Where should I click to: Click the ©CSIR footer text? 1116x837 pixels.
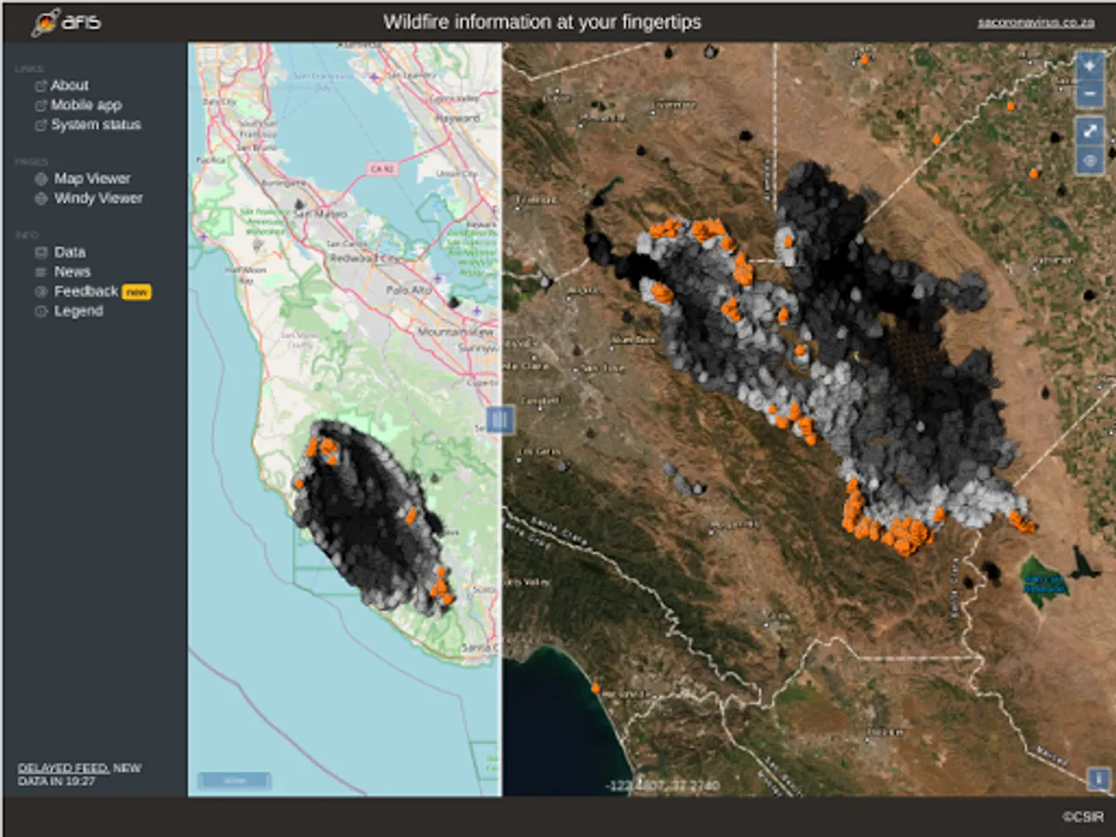1083,817
